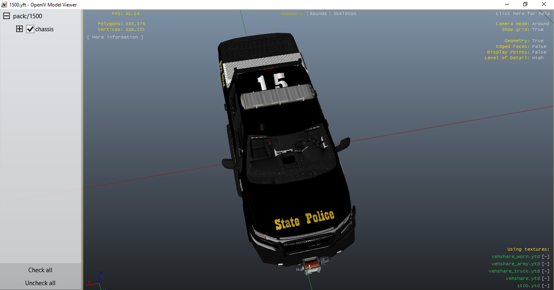Click the [-] next to vehshare_worn.ytd

click(x=545, y=257)
